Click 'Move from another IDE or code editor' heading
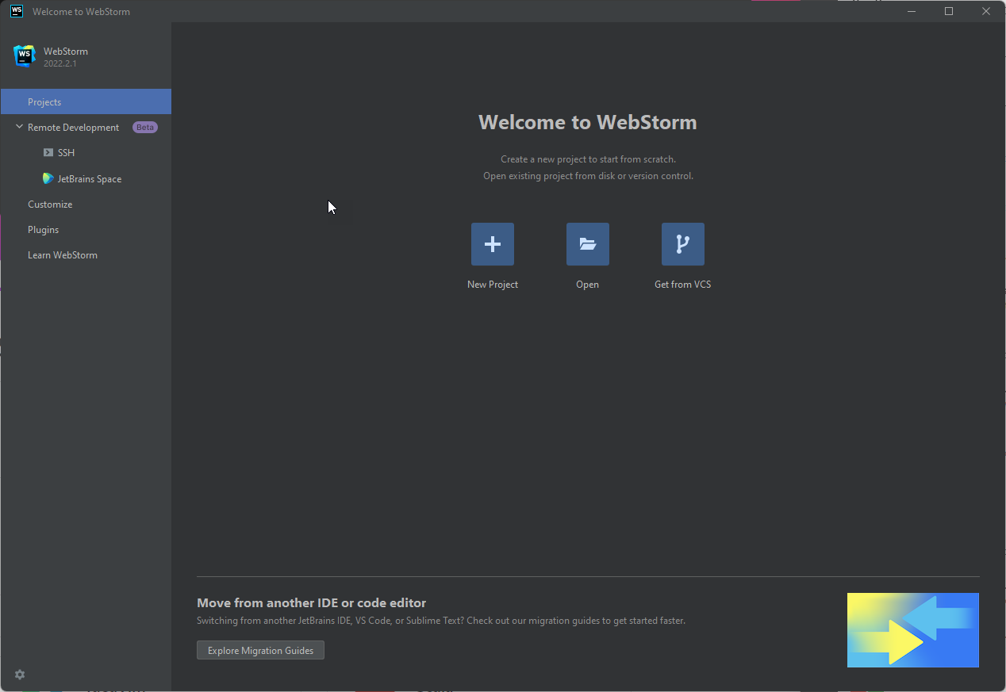Image resolution: width=1006 pixels, height=692 pixels. pyautogui.click(x=312, y=602)
